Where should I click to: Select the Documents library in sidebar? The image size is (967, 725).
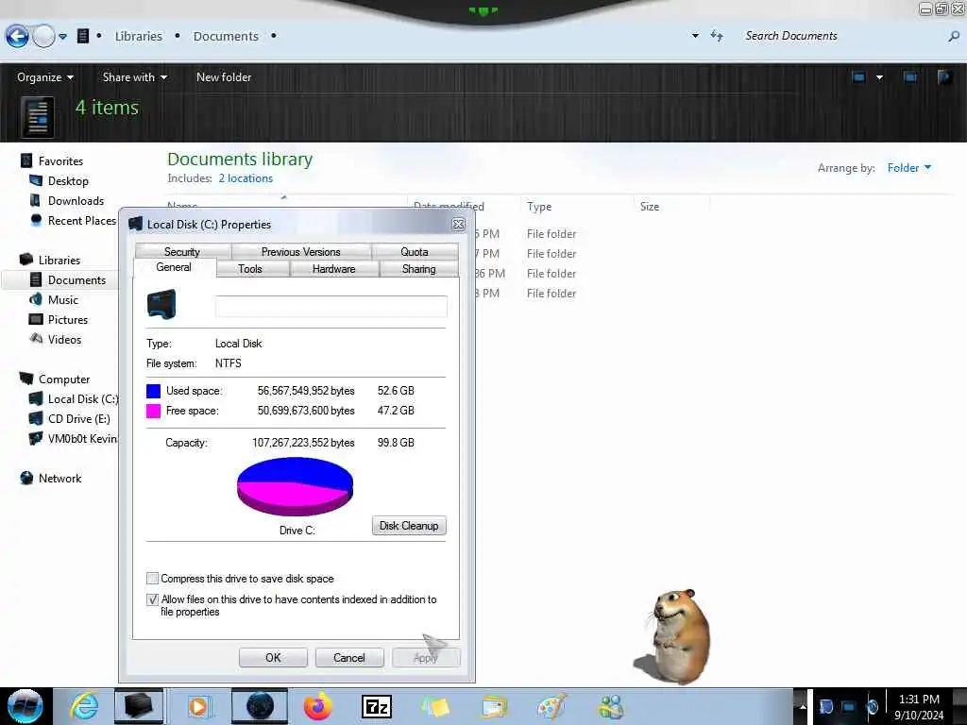click(76, 279)
